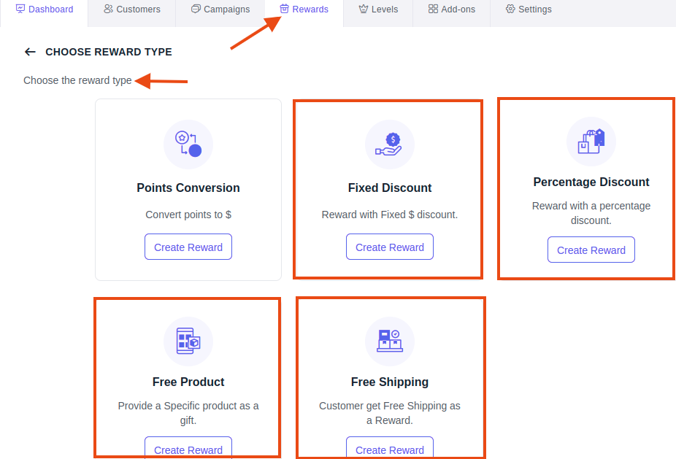This screenshot has height=459, width=676.
Task: Switch to the Rewards tab
Action: tap(304, 9)
